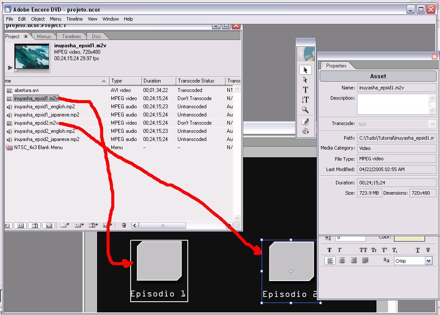Screen dimensions: 440x315
Task: Select inuyasha_epsid1_english.mp2 audio asset
Action: 45,107
